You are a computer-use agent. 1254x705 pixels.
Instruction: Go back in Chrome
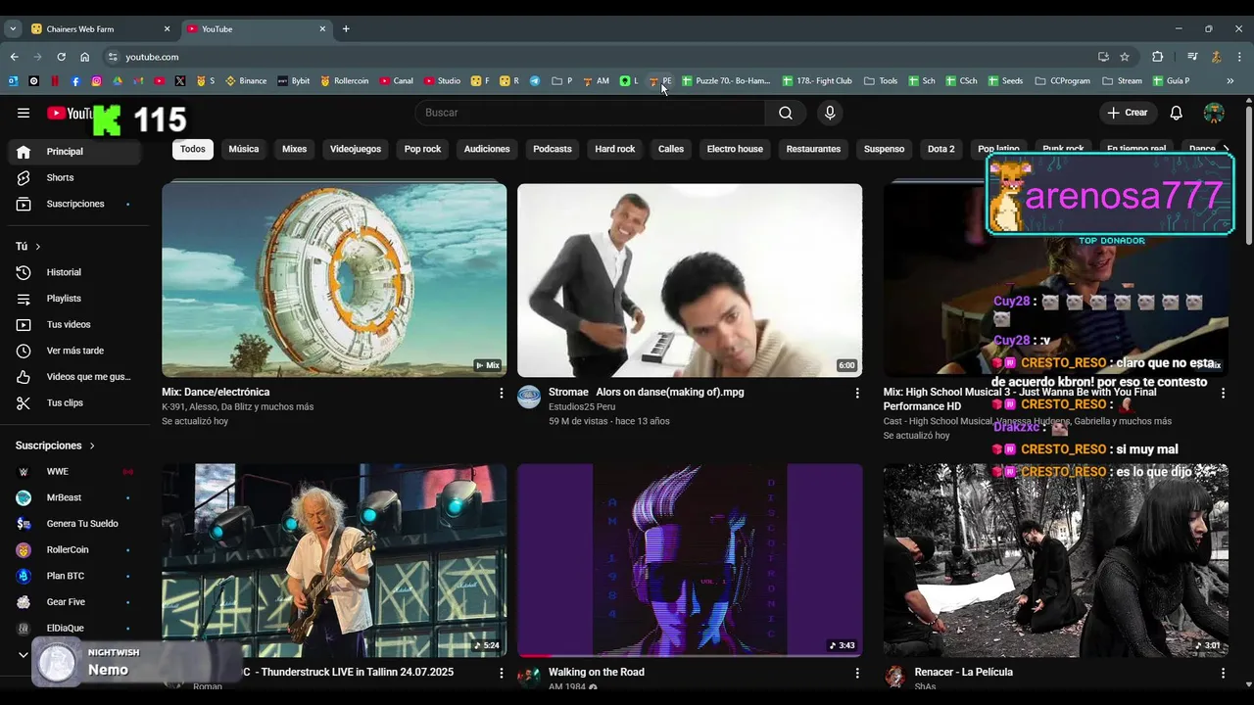pos(14,57)
